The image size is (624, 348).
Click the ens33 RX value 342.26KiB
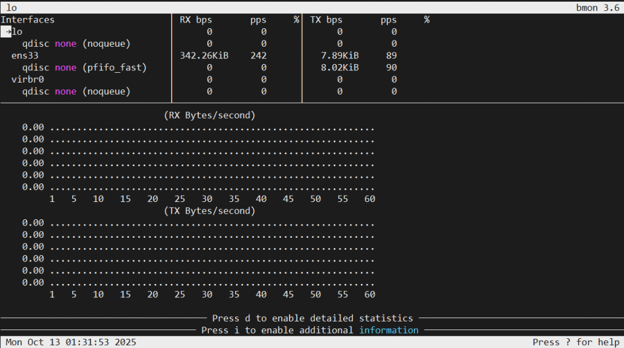click(204, 55)
